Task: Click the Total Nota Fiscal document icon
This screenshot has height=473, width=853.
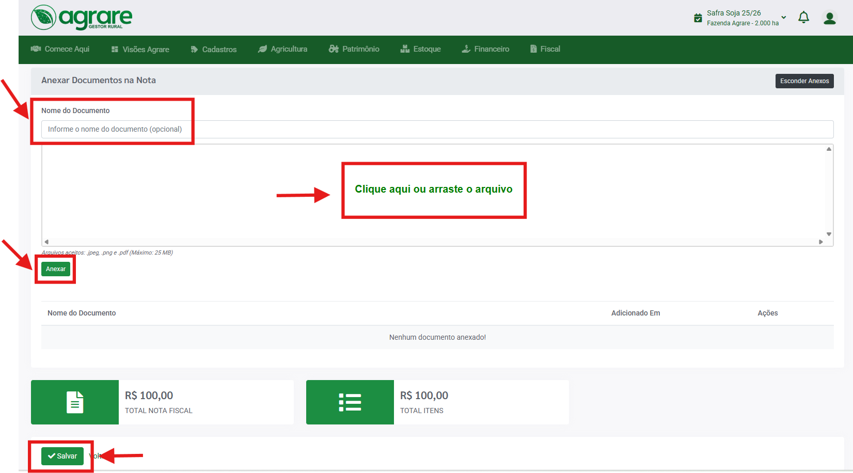Action: [75, 402]
